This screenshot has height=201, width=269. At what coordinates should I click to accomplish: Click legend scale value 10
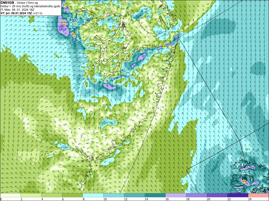[105, 199]
